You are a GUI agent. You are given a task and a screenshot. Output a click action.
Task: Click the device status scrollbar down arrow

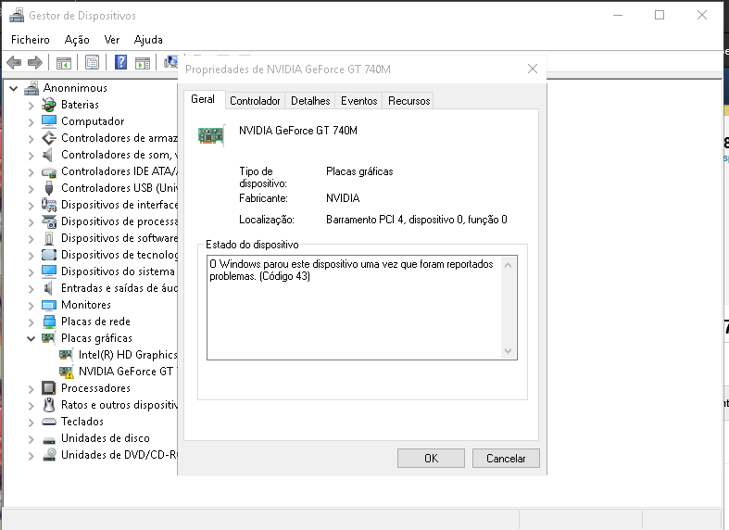509,351
